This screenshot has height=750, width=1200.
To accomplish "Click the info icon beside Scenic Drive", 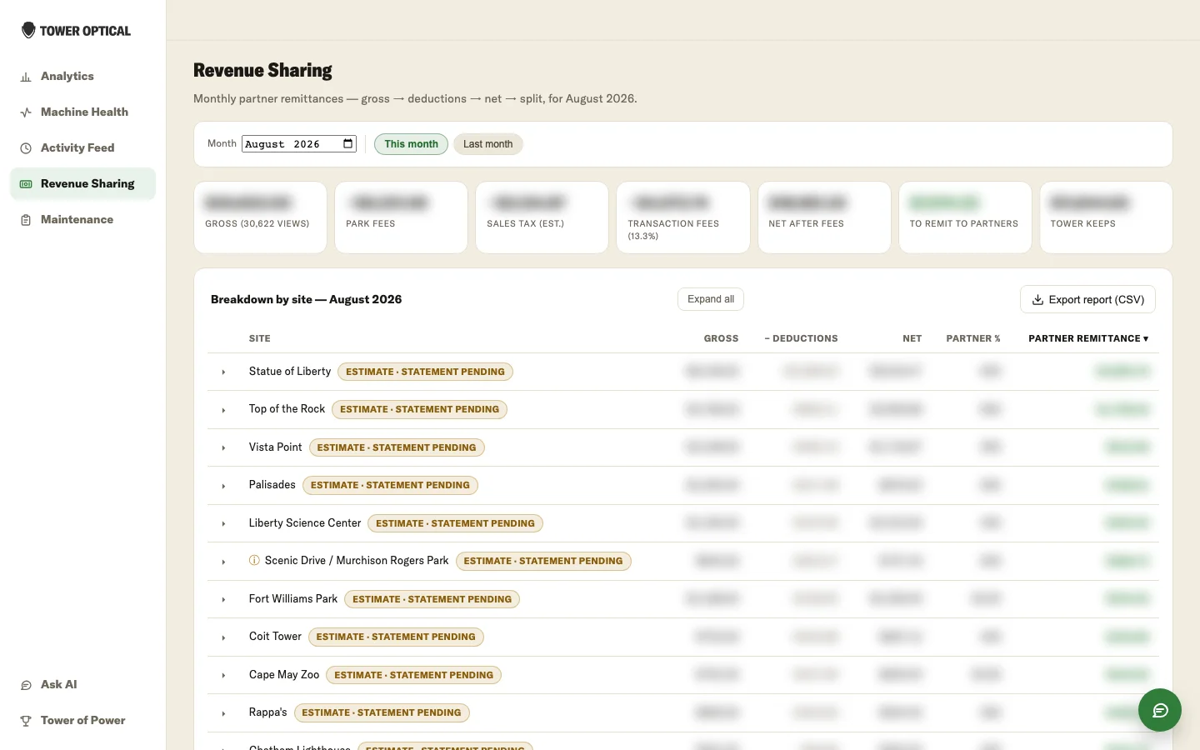I will [x=254, y=561].
